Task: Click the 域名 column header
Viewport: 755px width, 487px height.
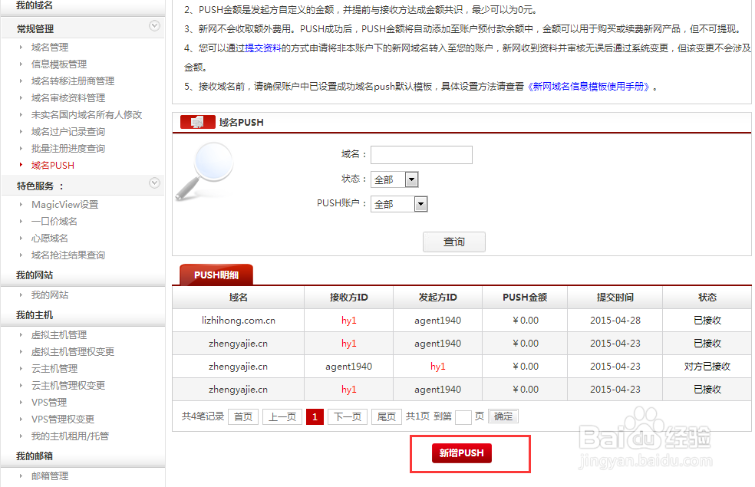Action: coord(239,298)
